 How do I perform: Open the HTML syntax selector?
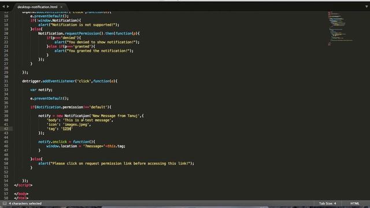(354, 203)
